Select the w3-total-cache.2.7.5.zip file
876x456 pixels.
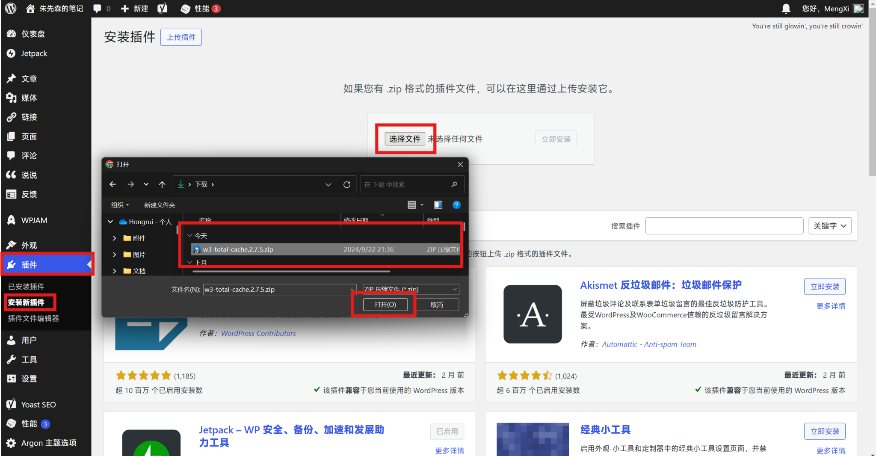238,249
